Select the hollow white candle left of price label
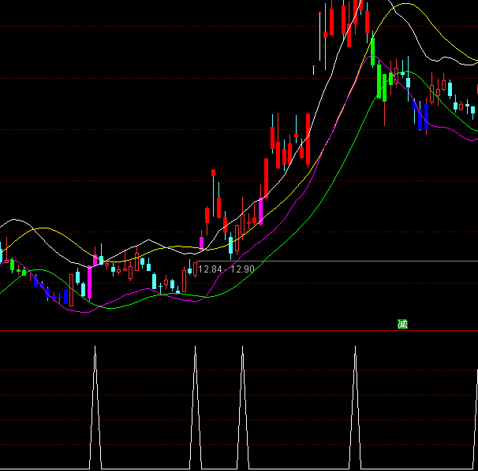 click(185, 280)
